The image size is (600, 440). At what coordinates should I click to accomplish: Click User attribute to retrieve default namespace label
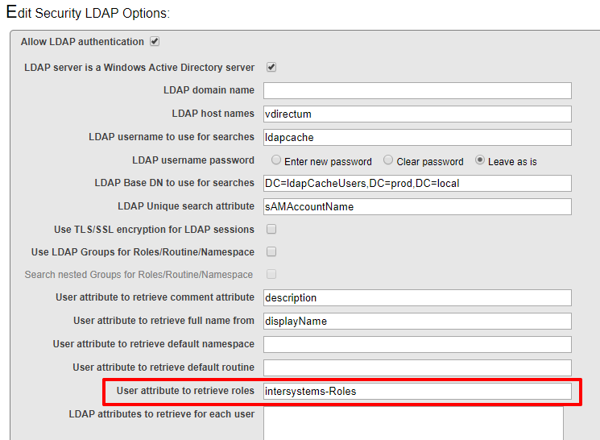154,344
